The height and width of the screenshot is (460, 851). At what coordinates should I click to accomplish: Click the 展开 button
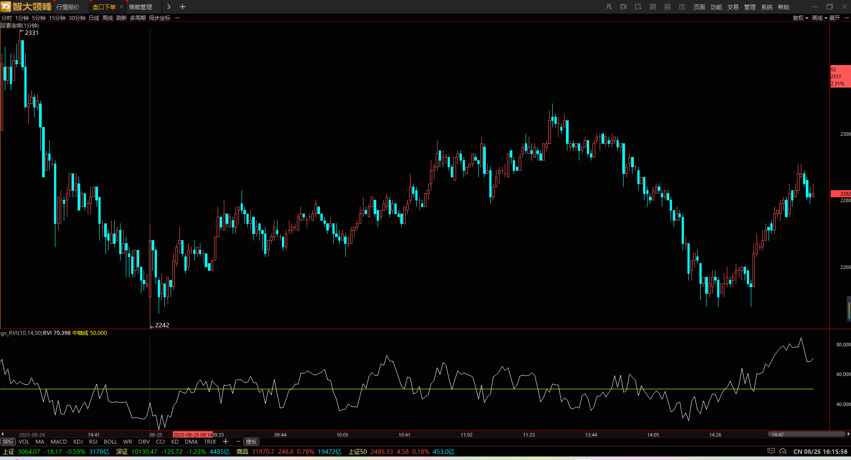(x=835, y=18)
